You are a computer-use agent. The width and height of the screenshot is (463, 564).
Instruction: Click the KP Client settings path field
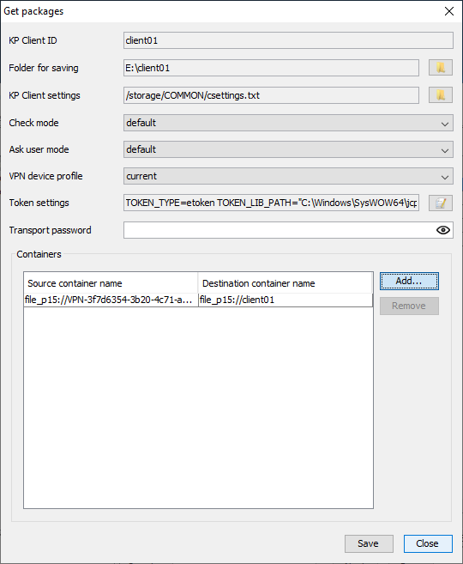pyautogui.click(x=271, y=95)
